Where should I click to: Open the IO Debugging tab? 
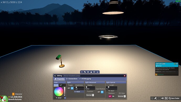(85, 79)
